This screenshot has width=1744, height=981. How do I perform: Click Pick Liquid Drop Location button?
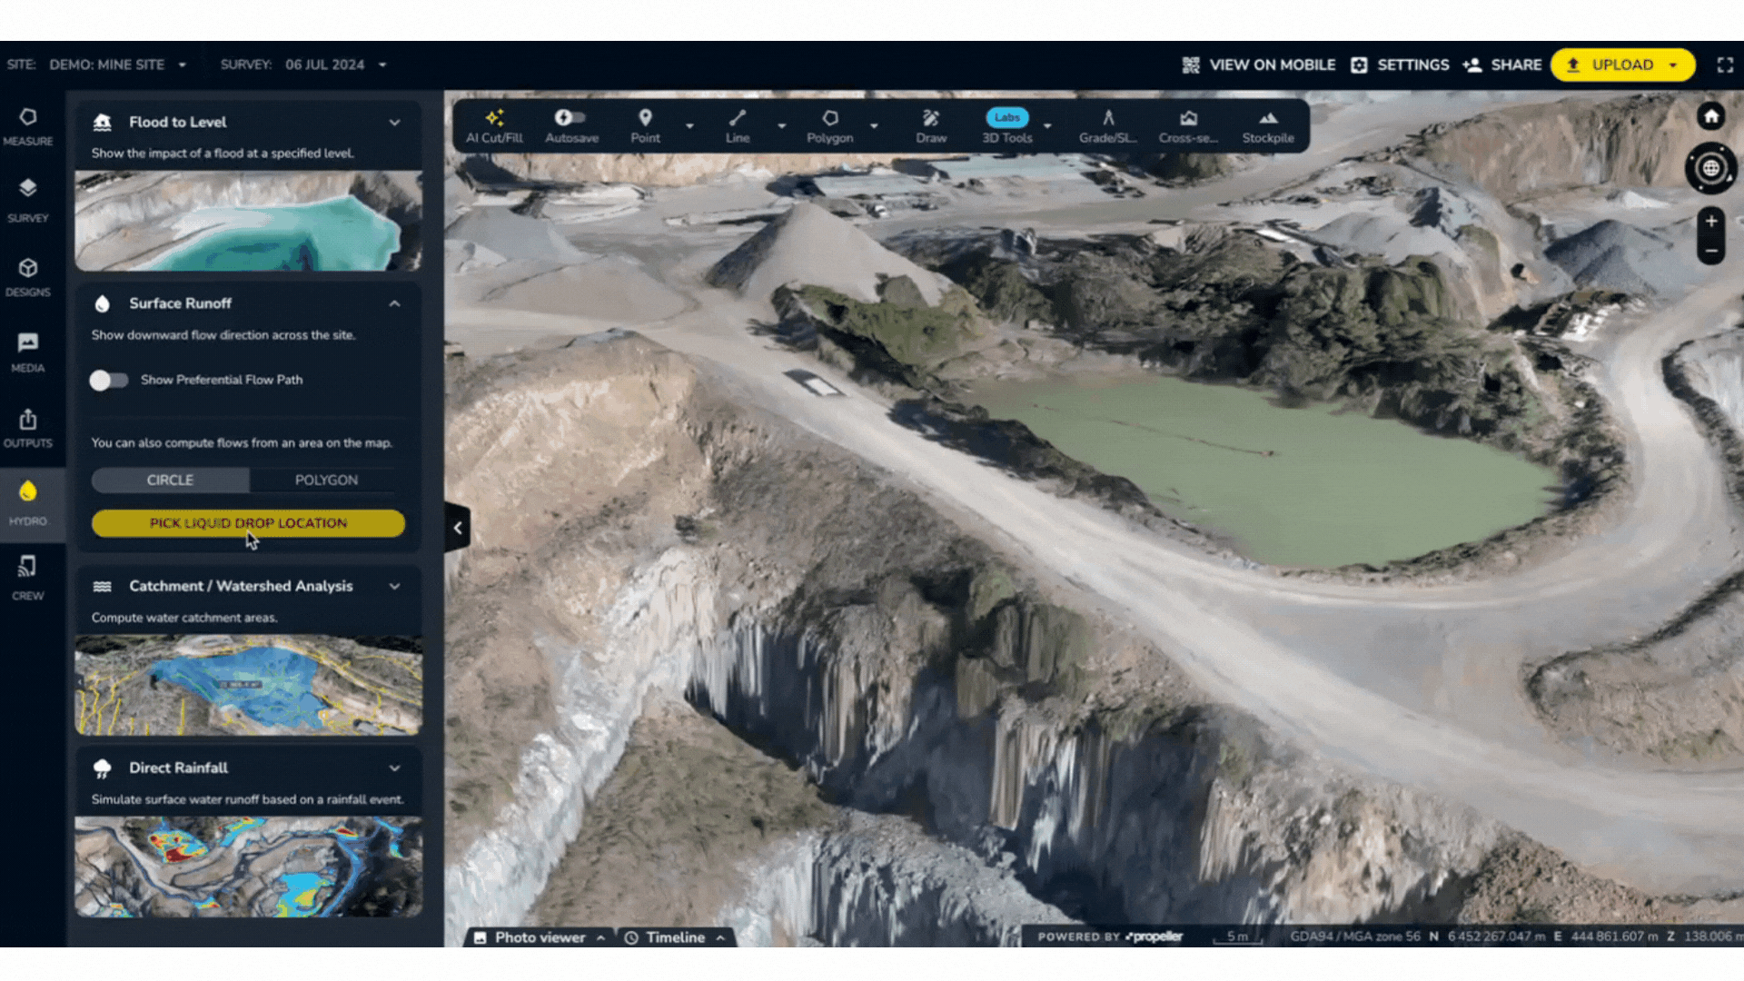coord(248,523)
